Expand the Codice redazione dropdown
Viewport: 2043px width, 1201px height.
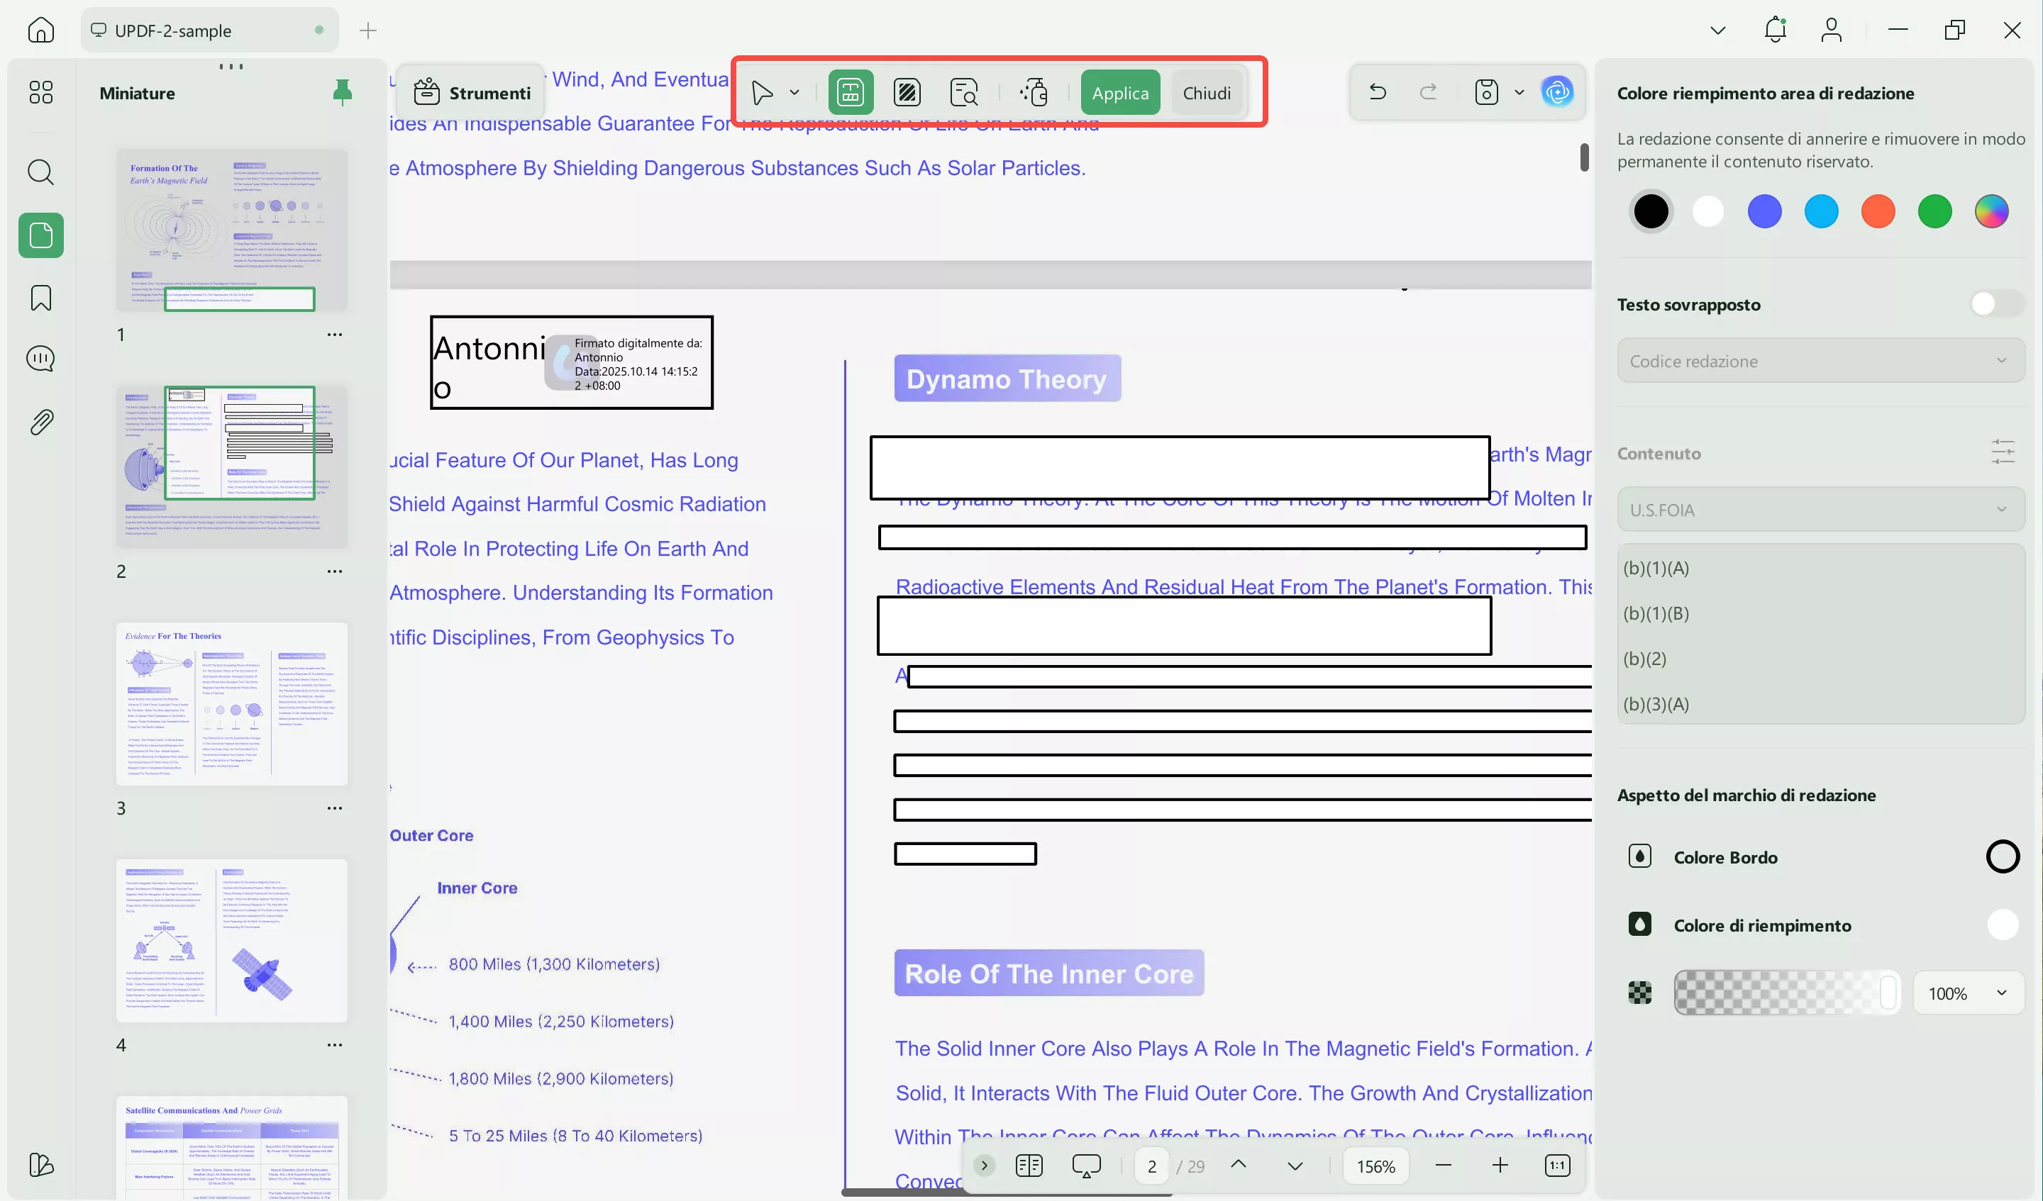pos(1820,361)
